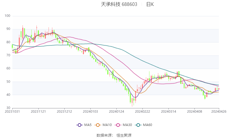Click the 20240222 date axis label
Screen dimensions: 228x138
[142, 112]
